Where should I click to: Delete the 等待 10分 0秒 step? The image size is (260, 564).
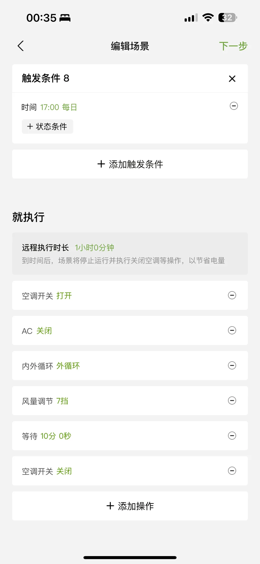(232, 436)
